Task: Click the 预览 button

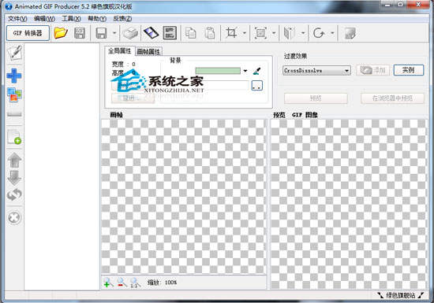Action: coord(316,98)
